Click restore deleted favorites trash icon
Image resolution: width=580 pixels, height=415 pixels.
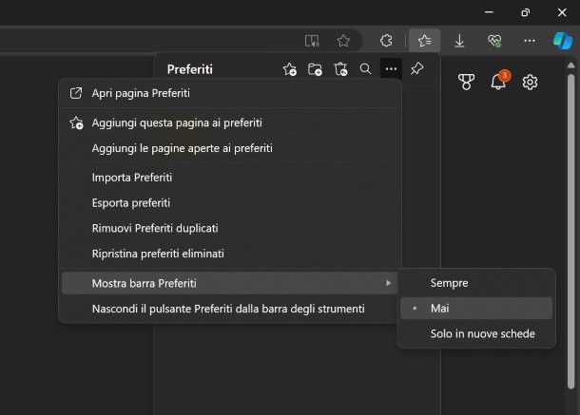[x=340, y=69]
